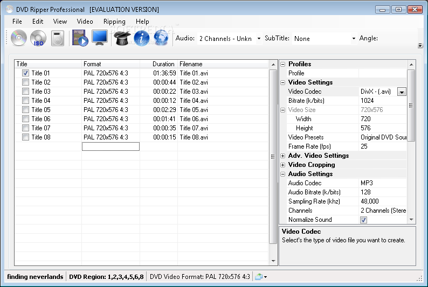
Task: Open the Ripping menu
Action: click(114, 22)
